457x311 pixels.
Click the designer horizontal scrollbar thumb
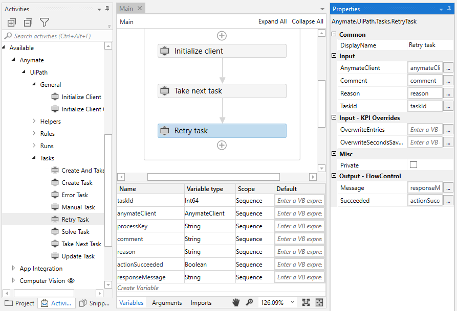(213, 177)
